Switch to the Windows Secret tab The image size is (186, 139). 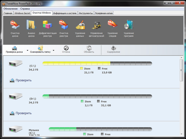(22, 13)
